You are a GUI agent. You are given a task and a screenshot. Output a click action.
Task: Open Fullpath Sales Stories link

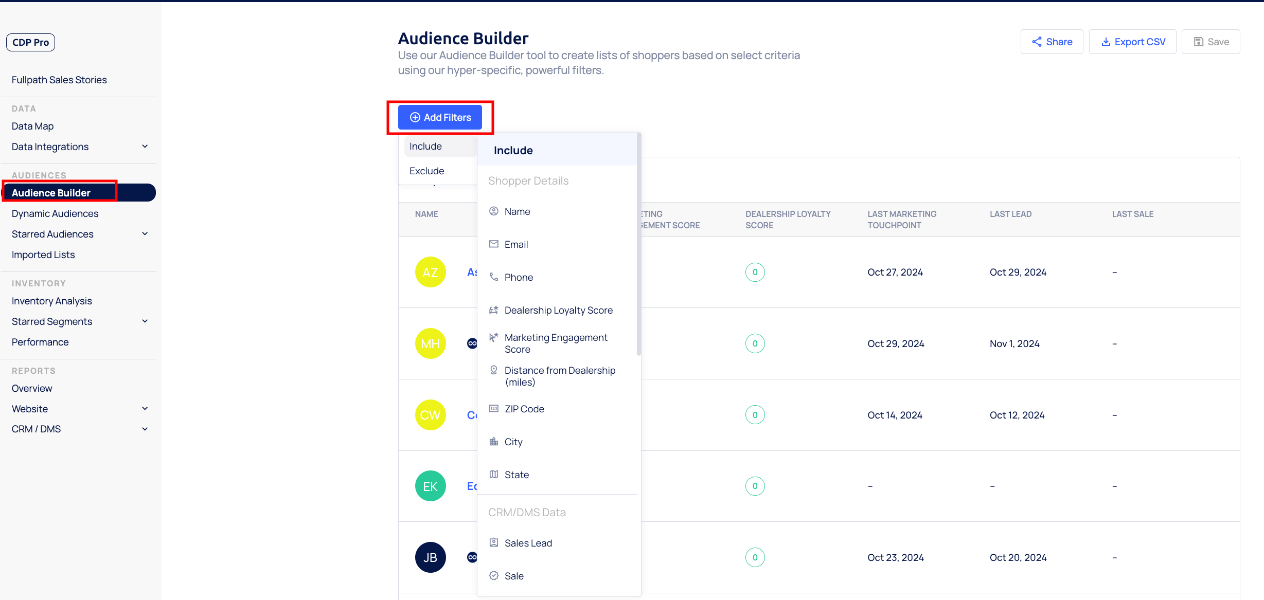click(59, 80)
